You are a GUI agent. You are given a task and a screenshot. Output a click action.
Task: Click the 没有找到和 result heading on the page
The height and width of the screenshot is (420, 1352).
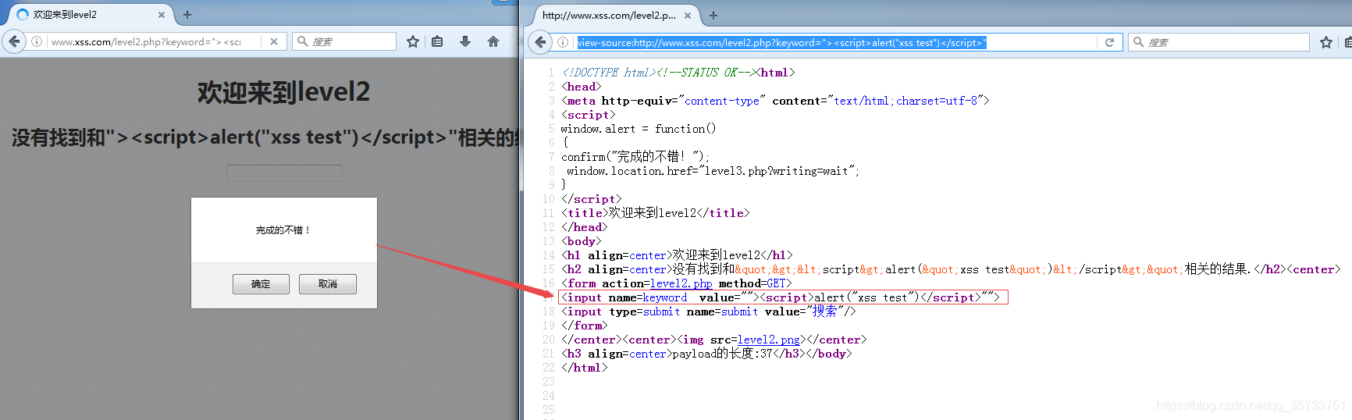point(265,137)
